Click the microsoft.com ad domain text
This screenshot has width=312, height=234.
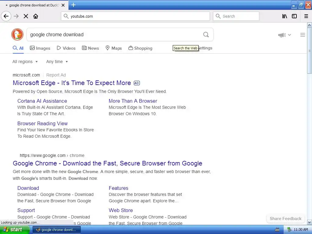[x=26, y=75]
